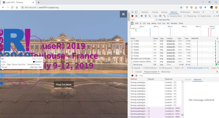Clear the Protocol monitor messages

point(136,76)
